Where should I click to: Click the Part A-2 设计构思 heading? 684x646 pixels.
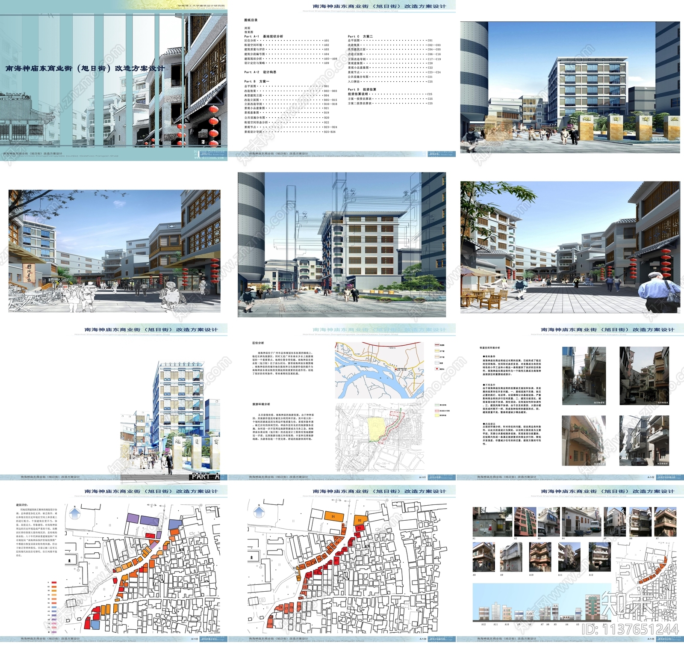(260, 72)
